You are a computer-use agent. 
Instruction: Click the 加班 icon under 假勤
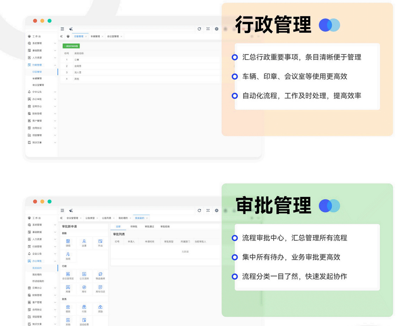coord(68,254)
